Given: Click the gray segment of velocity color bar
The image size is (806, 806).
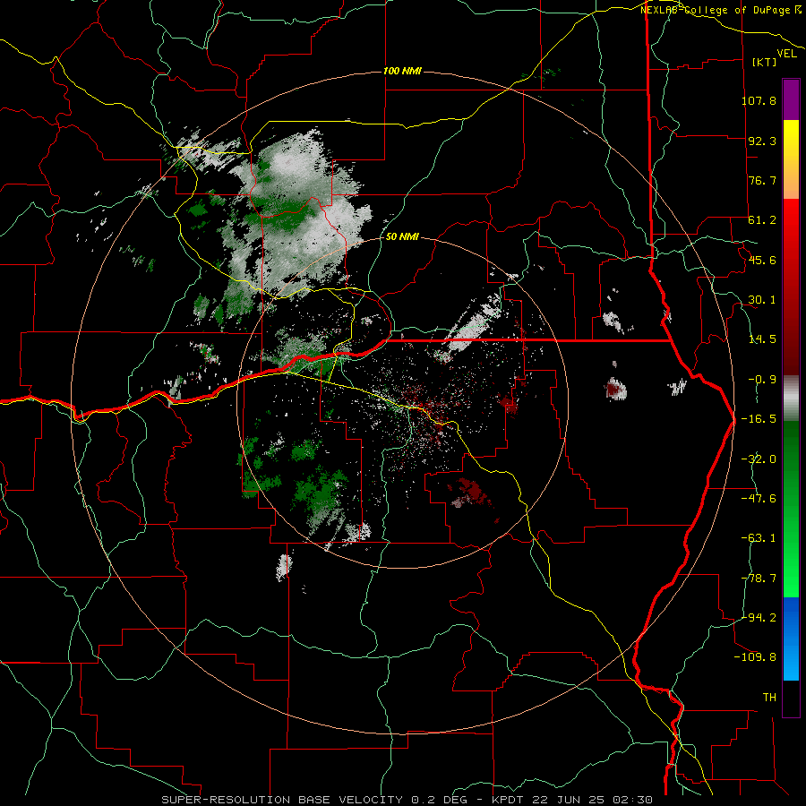Looking at the screenshot, I should pyautogui.click(x=791, y=399).
